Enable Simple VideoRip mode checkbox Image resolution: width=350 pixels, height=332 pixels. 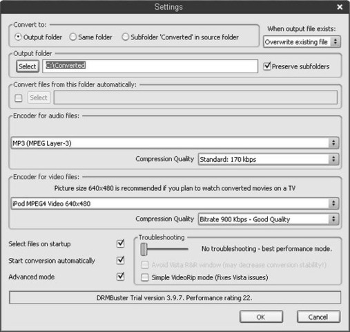145,277
